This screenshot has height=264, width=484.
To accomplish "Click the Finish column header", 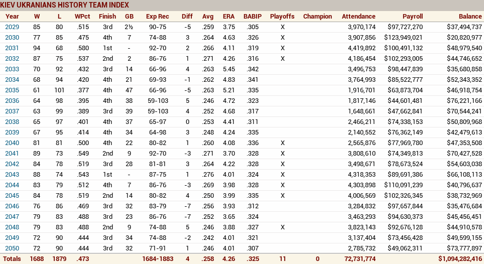I will [x=107, y=17].
